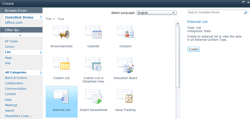Maximize the Create dialog
The image size is (250, 119).
243,2
